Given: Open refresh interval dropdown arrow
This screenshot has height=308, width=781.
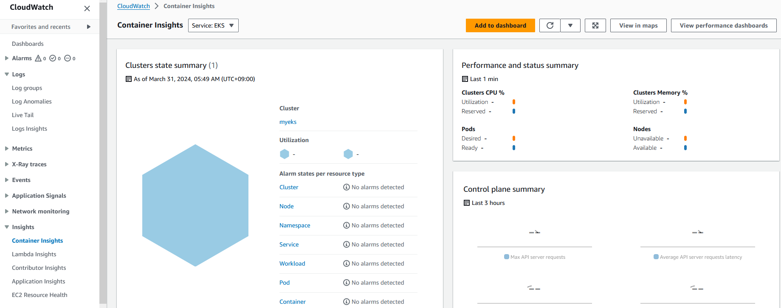Looking at the screenshot, I should pos(570,25).
